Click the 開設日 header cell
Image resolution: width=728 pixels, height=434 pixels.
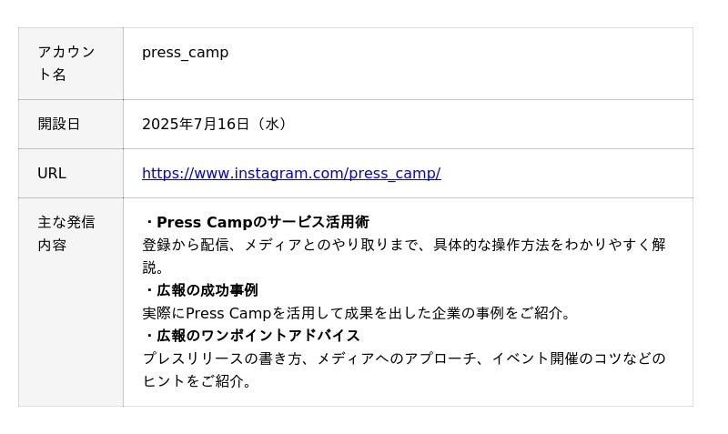point(71,124)
